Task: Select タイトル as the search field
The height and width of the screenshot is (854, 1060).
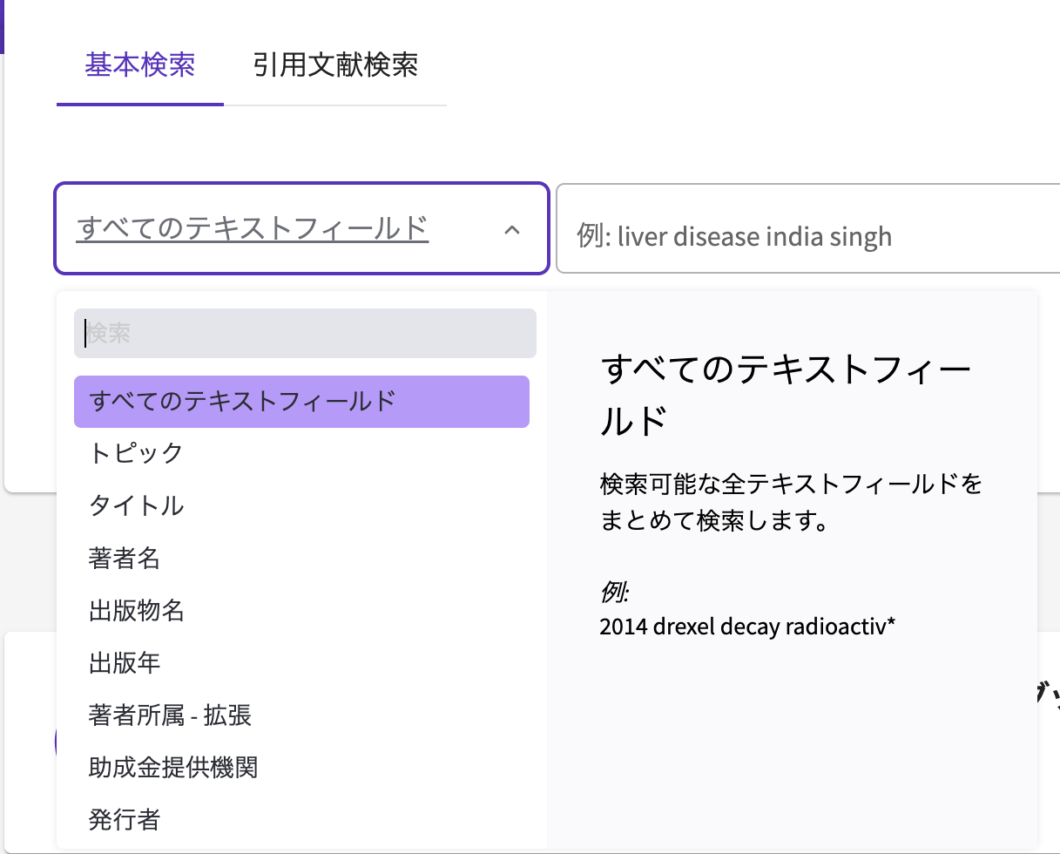Action: click(136, 505)
